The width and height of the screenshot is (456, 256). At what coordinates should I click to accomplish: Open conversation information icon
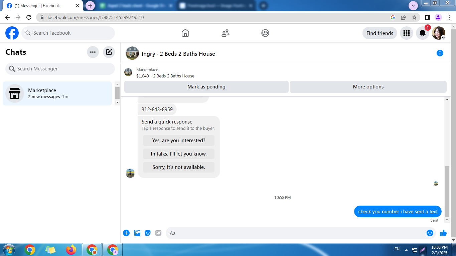click(440, 53)
